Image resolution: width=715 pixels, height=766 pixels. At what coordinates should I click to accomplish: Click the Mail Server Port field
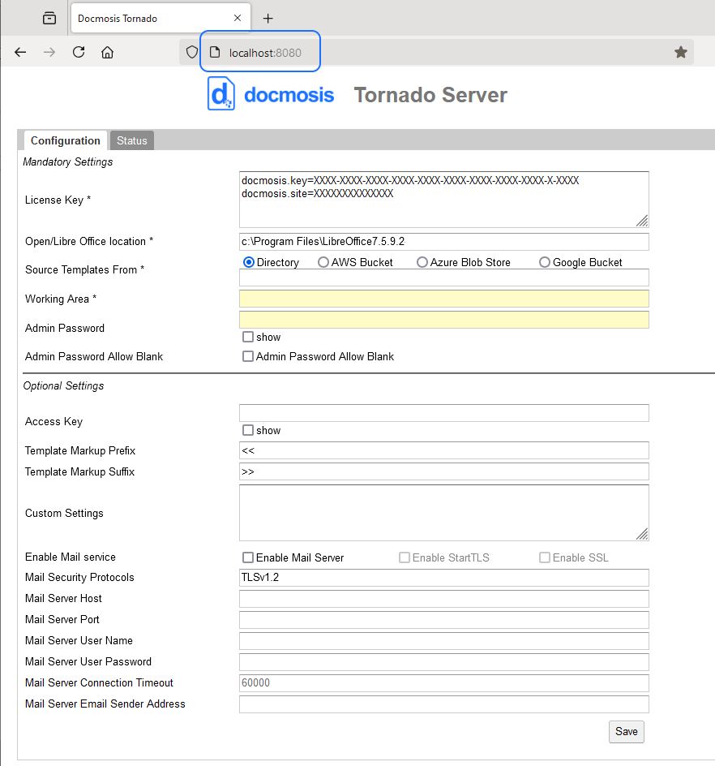pos(443,619)
